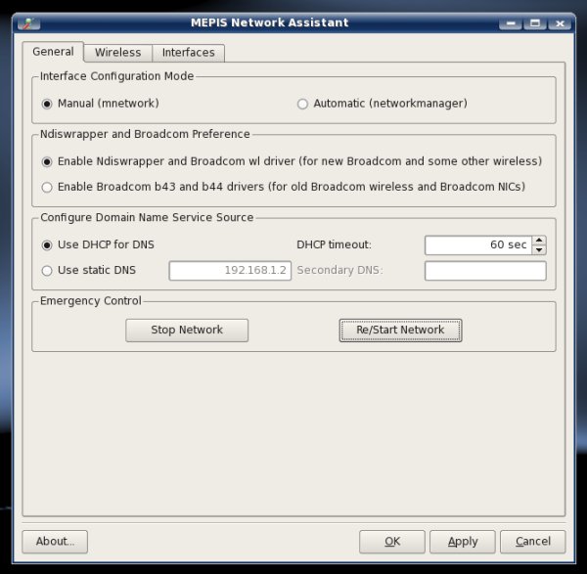
Task: Open the Interfaces tab
Action: pos(188,53)
